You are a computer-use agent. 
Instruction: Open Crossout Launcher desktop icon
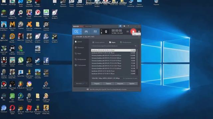46,26
